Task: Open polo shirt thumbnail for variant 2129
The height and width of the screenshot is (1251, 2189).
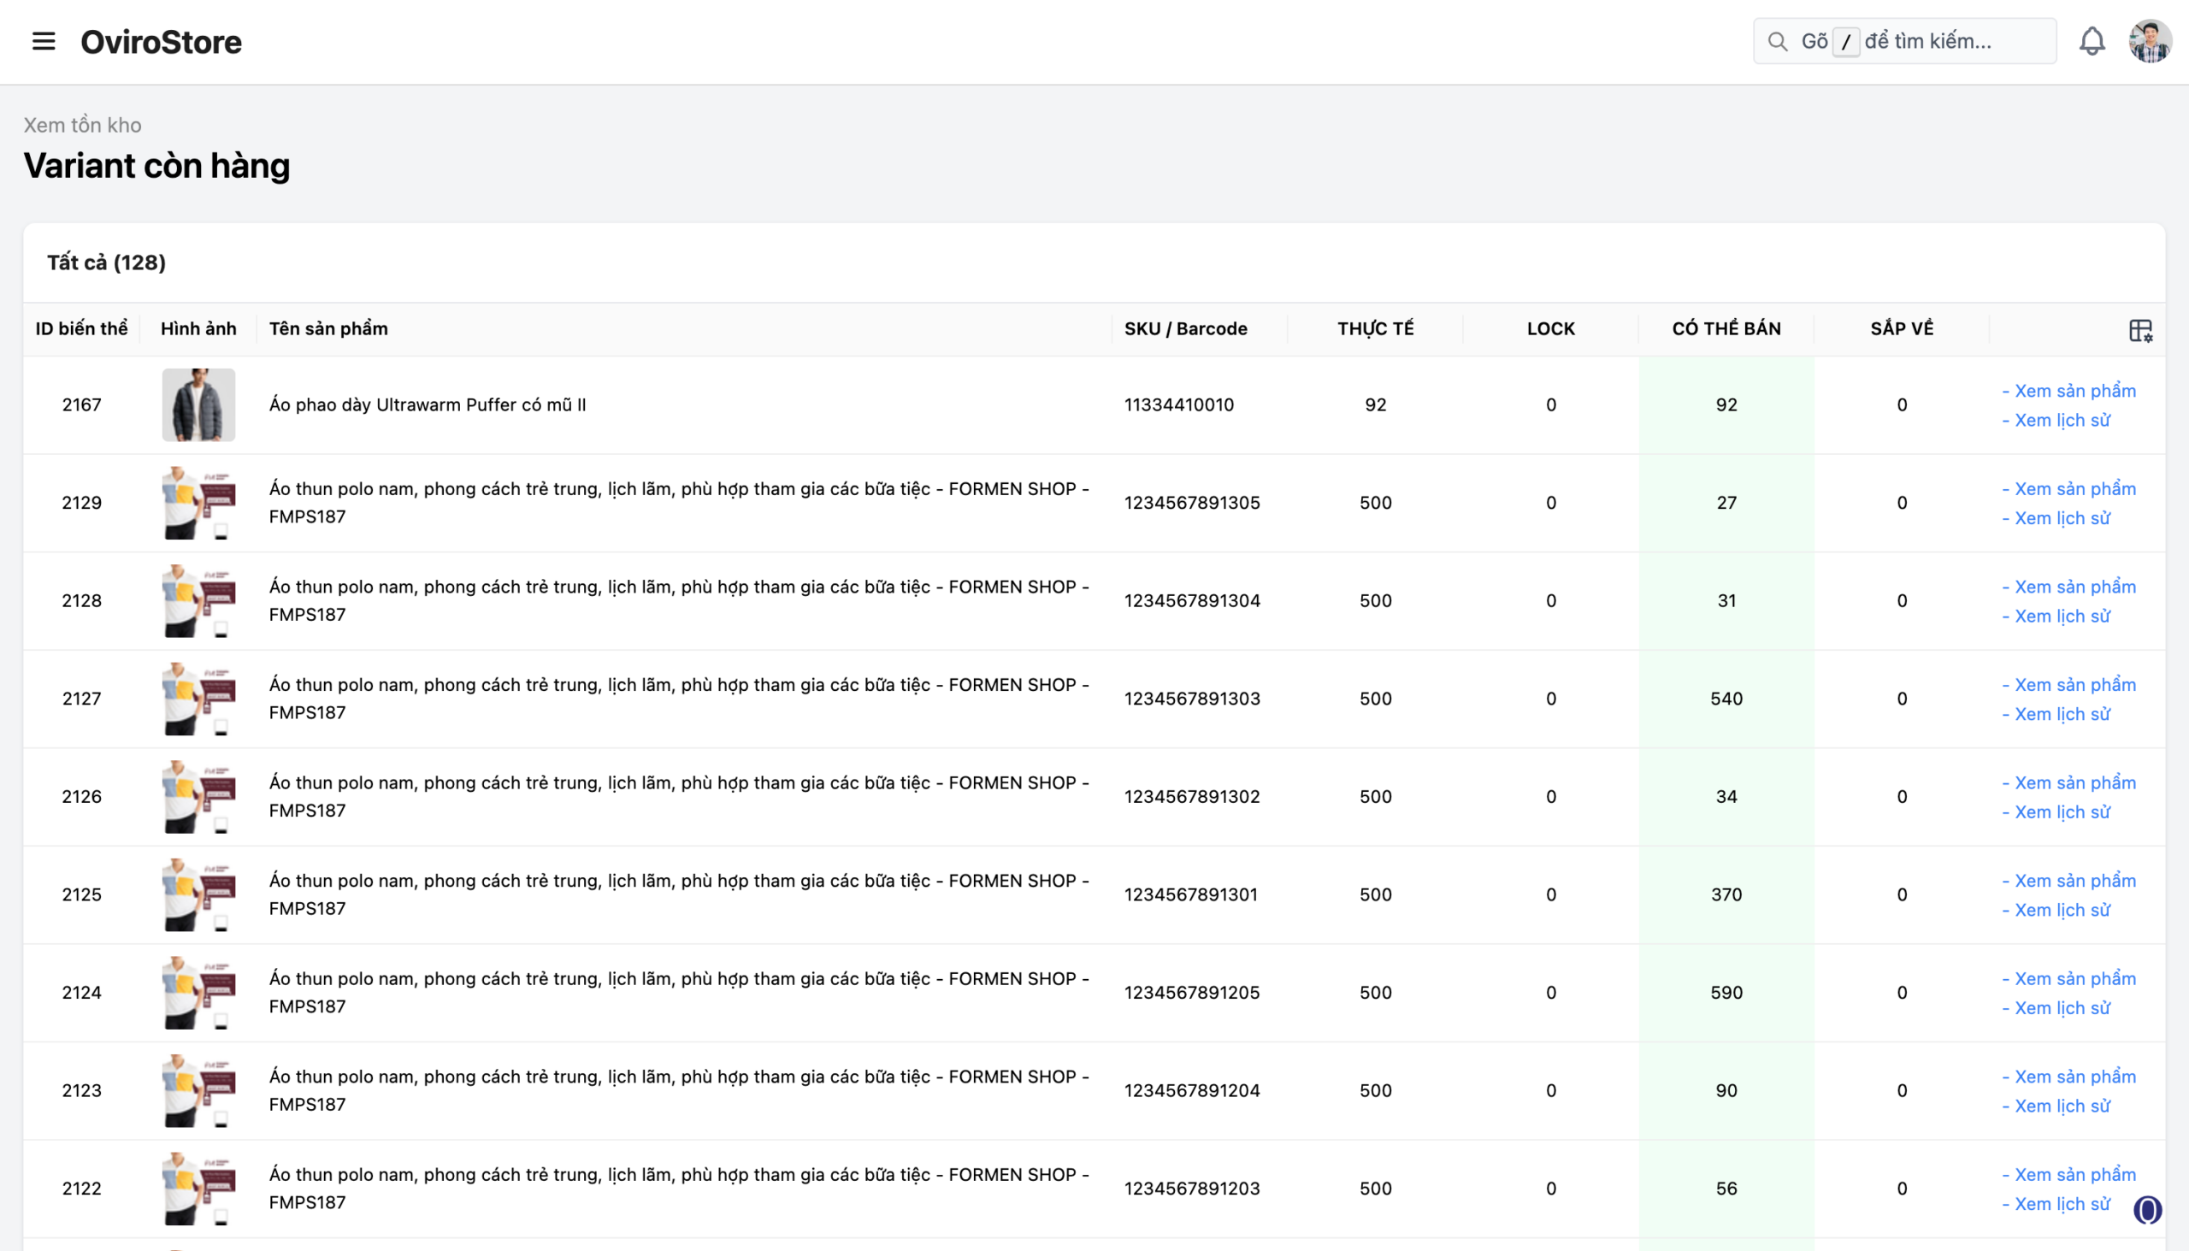Action: [x=198, y=503]
